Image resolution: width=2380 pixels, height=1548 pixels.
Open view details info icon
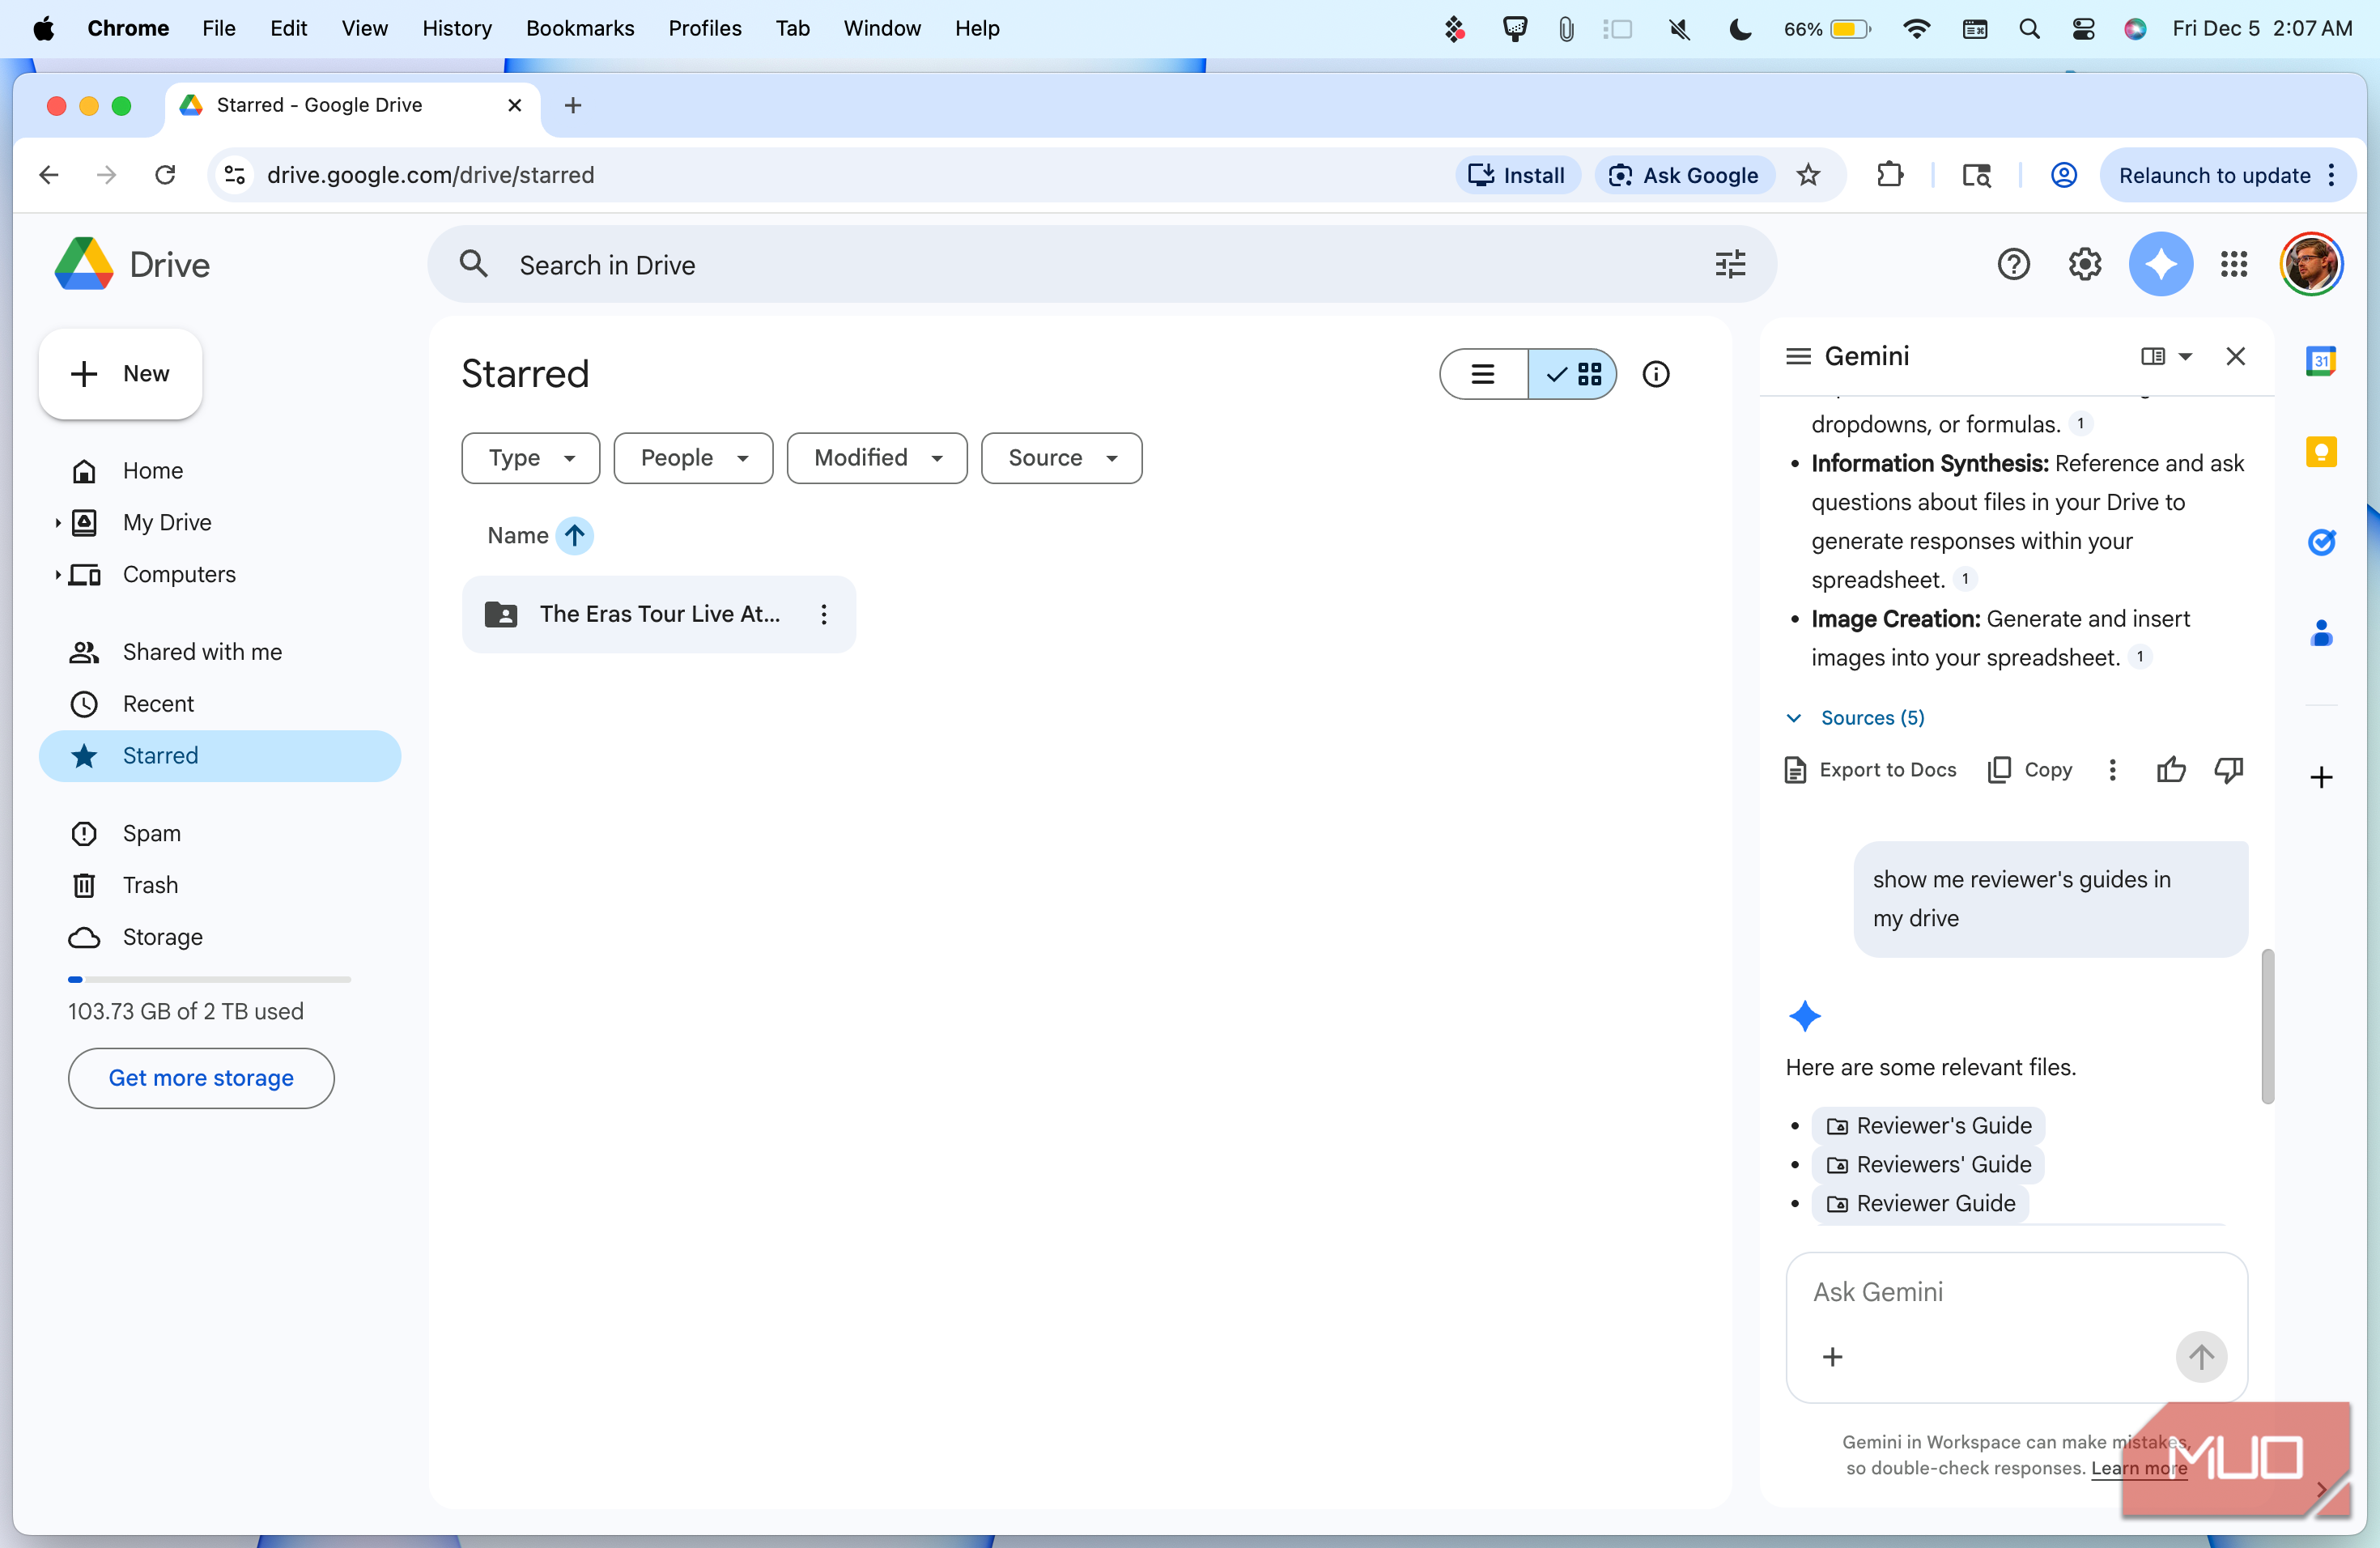1656,374
